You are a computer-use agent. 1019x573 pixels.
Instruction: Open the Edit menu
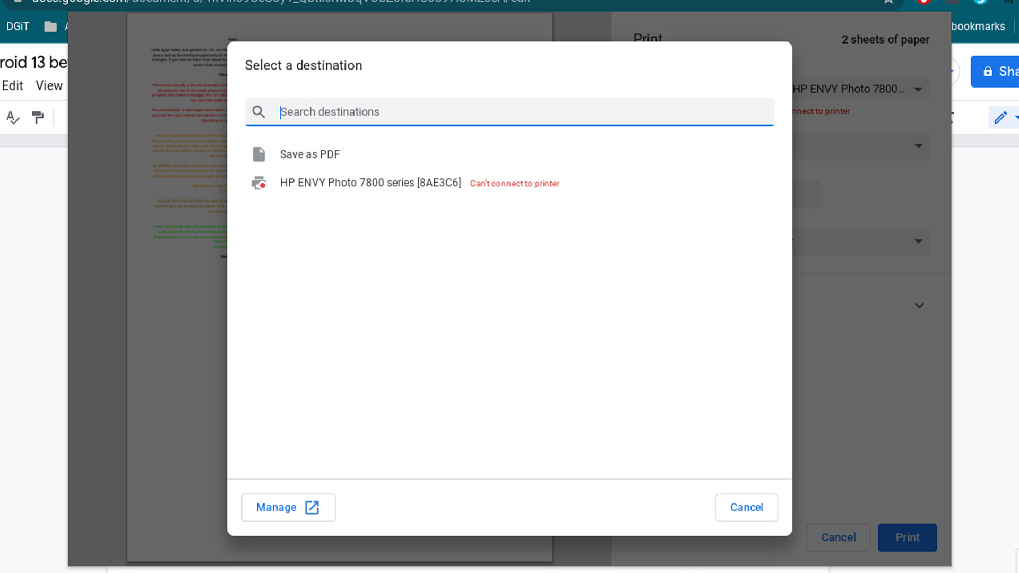12,85
